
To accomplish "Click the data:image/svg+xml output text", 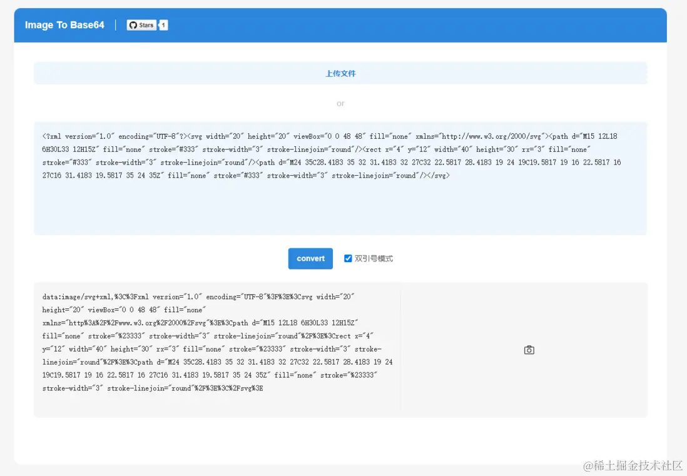I will (x=217, y=342).
